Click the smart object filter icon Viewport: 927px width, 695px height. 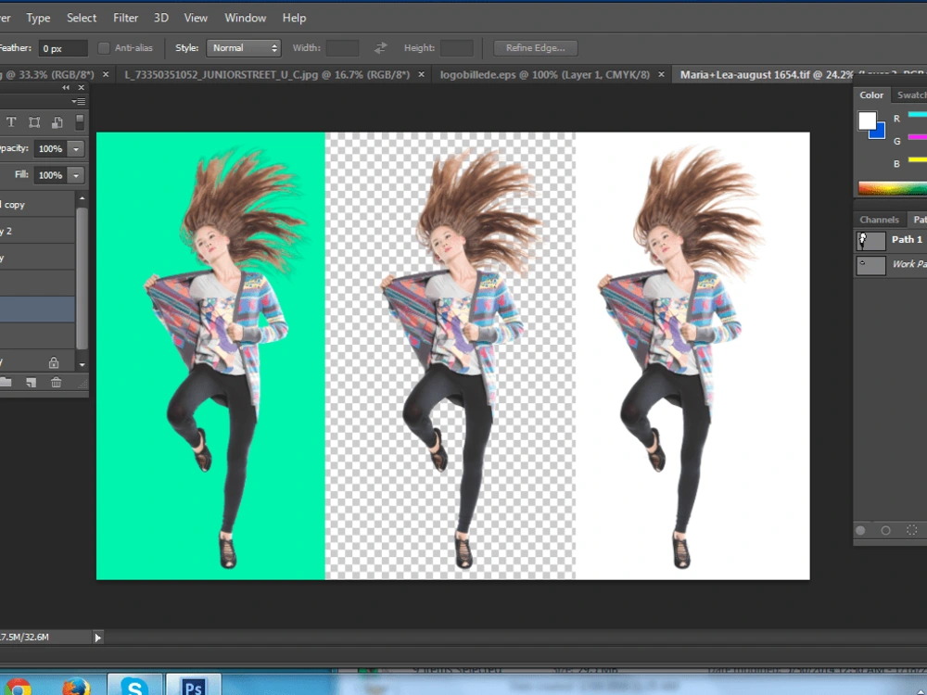click(57, 122)
